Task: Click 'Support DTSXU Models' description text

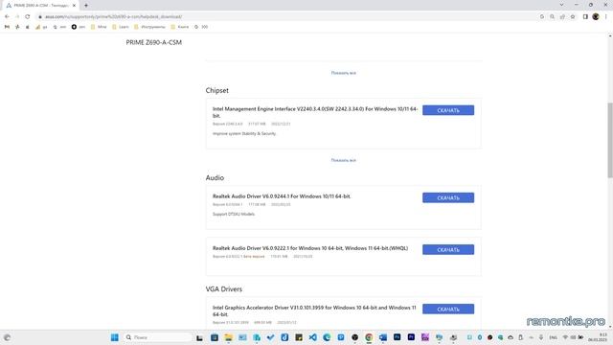Action: pyautogui.click(x=234, y=214)
